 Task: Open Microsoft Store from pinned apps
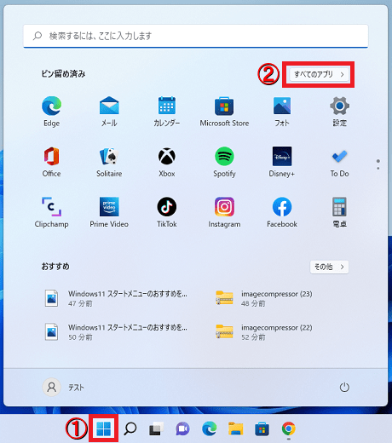[224, 111]
